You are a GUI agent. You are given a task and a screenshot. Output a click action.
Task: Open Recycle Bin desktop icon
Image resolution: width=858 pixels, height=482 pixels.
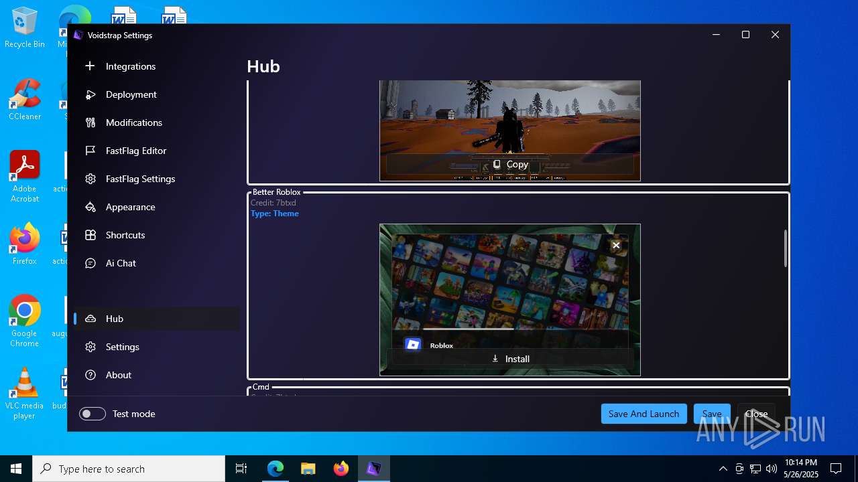click(25, 28)
